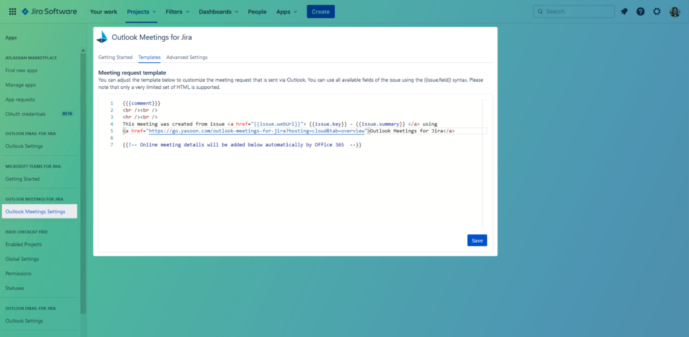Switch to the Advanced Settings tab

tap(187, 57)
